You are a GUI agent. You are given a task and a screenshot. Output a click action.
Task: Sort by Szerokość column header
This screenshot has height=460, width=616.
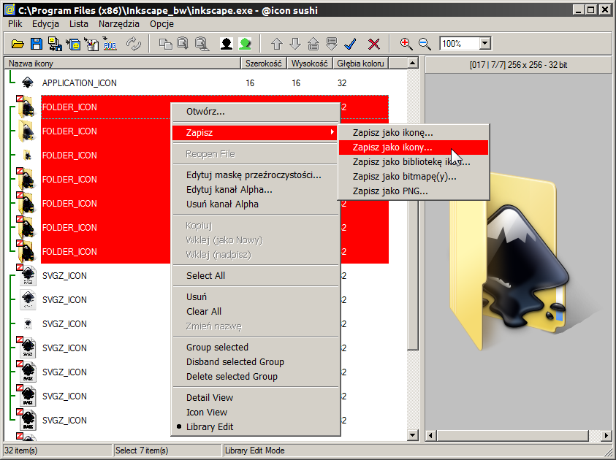coord(264,64)
